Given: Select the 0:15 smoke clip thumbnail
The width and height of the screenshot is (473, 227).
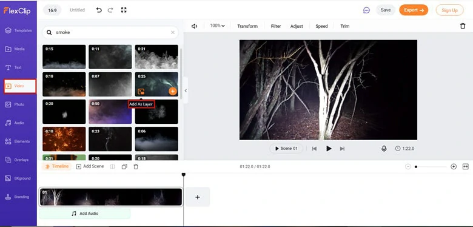Looking at the screenshot, I should 64,57.
